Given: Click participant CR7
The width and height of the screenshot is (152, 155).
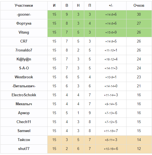Looking at the screenshot, I should tap(24, 41).
